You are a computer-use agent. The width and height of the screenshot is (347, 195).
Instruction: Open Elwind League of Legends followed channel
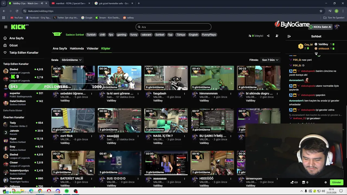tap(23, 71)
